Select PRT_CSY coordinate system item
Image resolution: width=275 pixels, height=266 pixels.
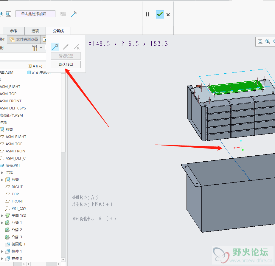pos(19,208)
